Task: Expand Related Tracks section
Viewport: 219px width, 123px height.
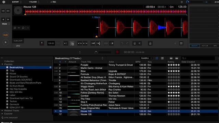Action: pos(2,111)
